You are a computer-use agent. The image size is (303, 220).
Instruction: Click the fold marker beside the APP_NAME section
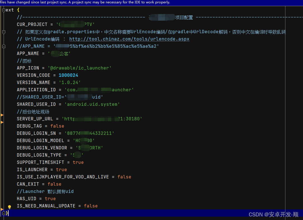(4, 46)
